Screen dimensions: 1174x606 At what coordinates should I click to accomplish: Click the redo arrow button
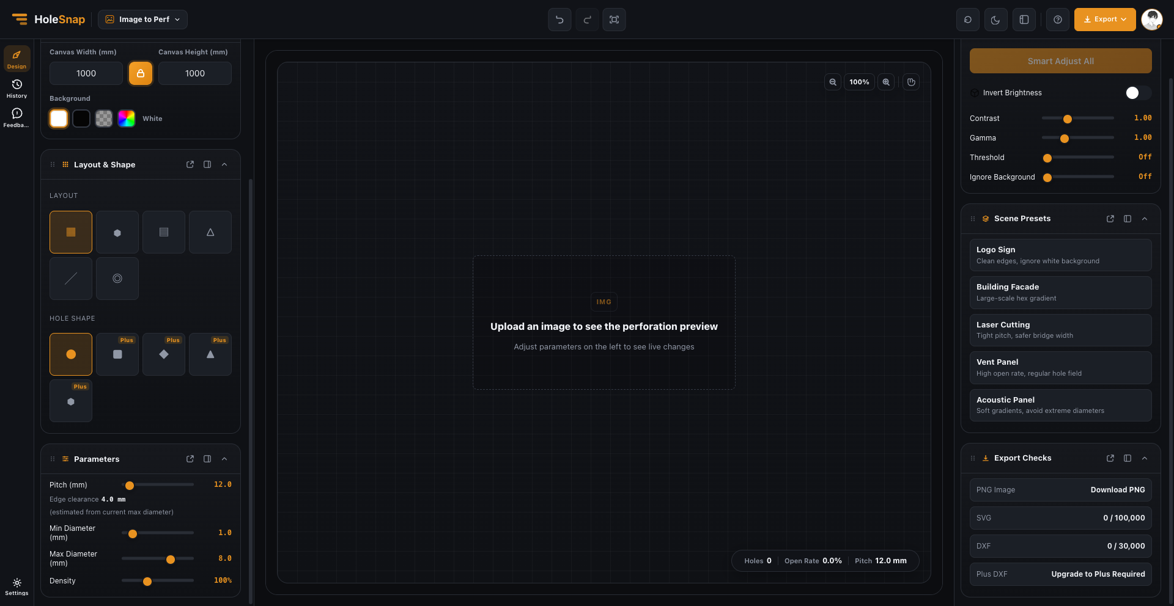tap(587, 20)
